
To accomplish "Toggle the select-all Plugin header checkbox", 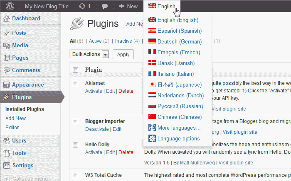I will tap(75, 70).
